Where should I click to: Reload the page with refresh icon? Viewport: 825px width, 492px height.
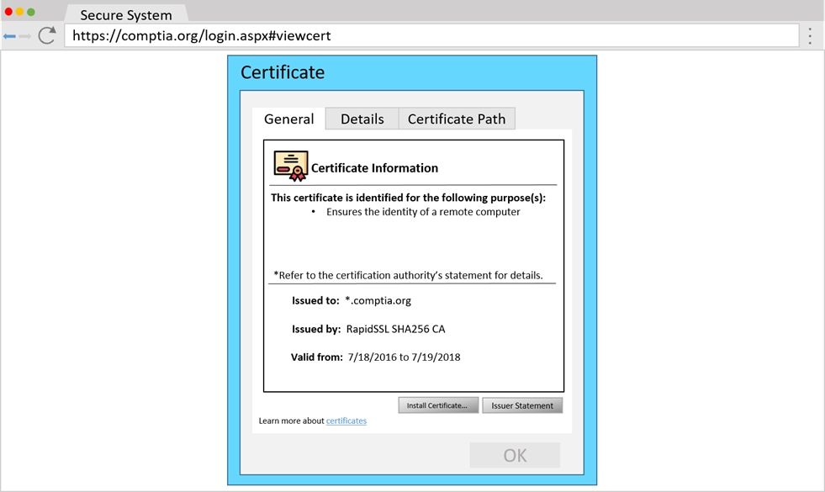[47, 35]
